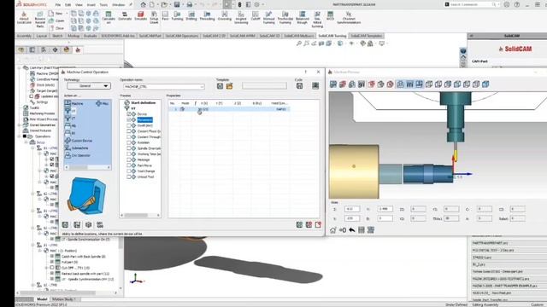Click the red-cornered exit icon at dialog bottom-right
Image resolution: width=547 pixels, height=307 pixels.
(318, 225)
